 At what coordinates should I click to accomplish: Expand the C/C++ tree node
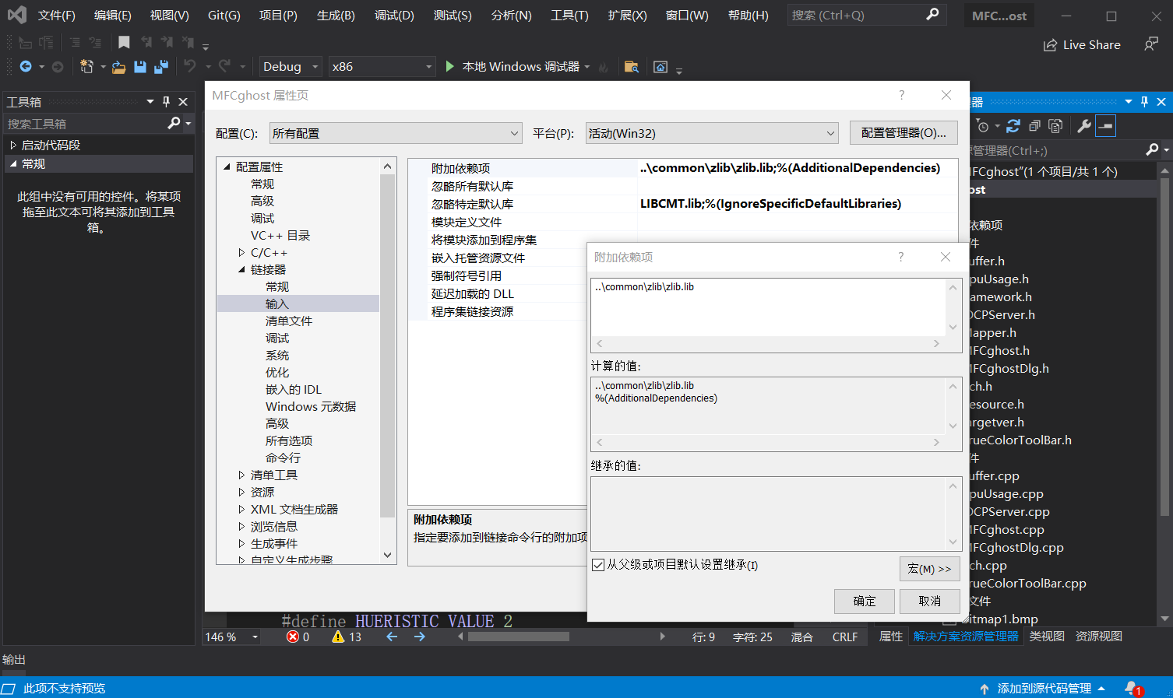click(x=241, y=253)
